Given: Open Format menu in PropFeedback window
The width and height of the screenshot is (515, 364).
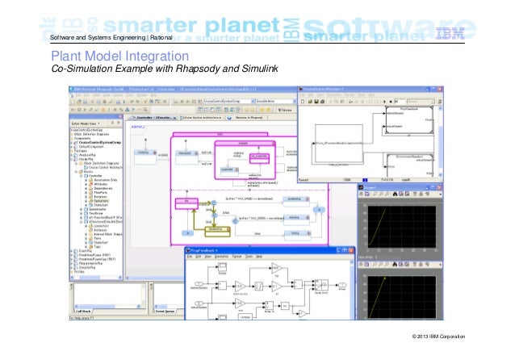Looking at the screenshot, I should (237, 257).
